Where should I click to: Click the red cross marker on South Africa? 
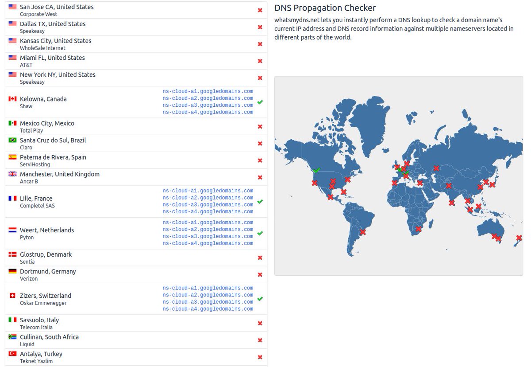(419, 229)
